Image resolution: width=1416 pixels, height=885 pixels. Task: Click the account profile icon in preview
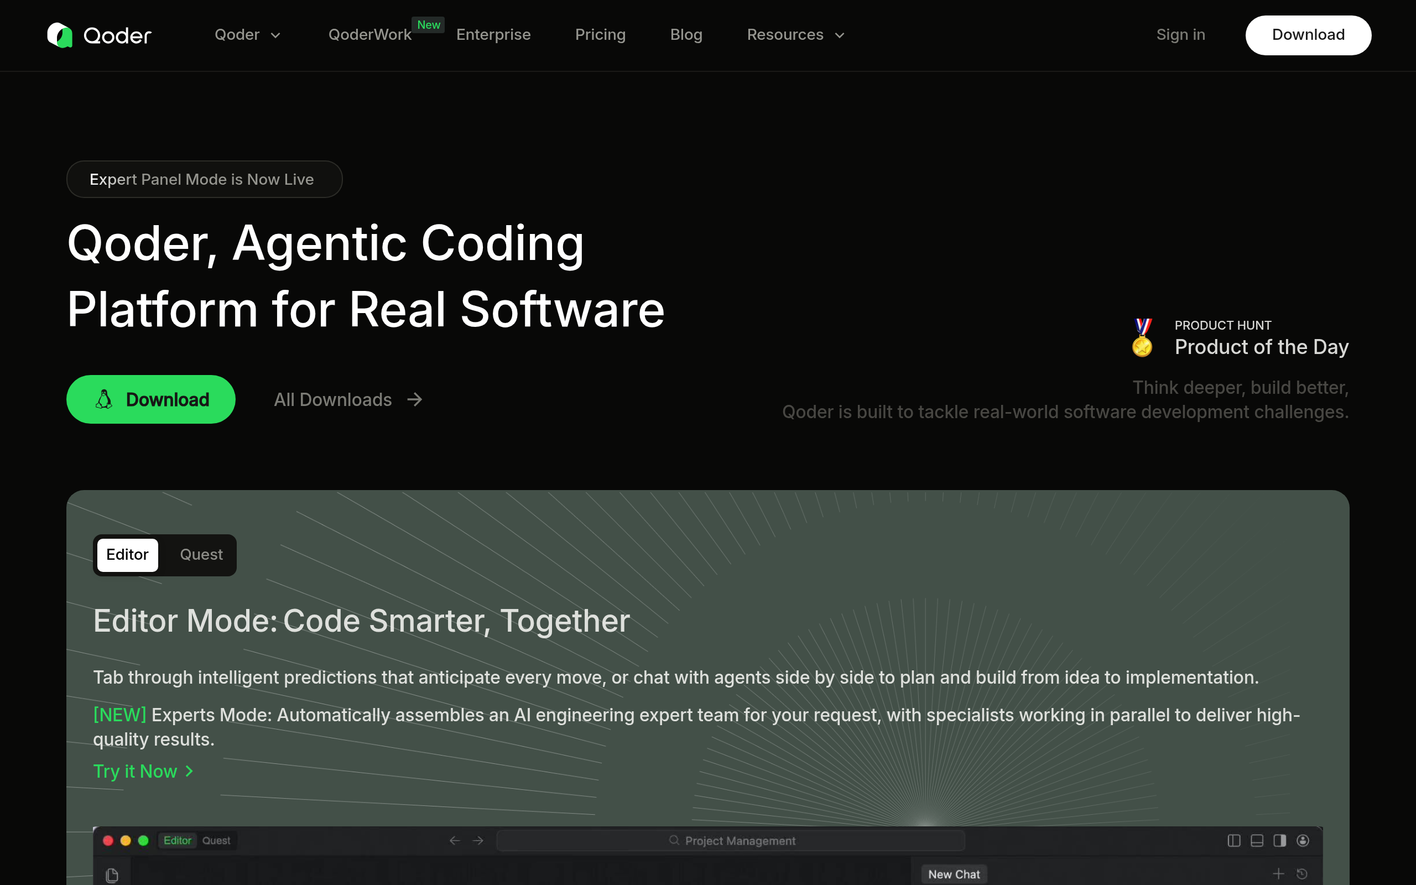pyautogui.click(x=1303, y=841)
